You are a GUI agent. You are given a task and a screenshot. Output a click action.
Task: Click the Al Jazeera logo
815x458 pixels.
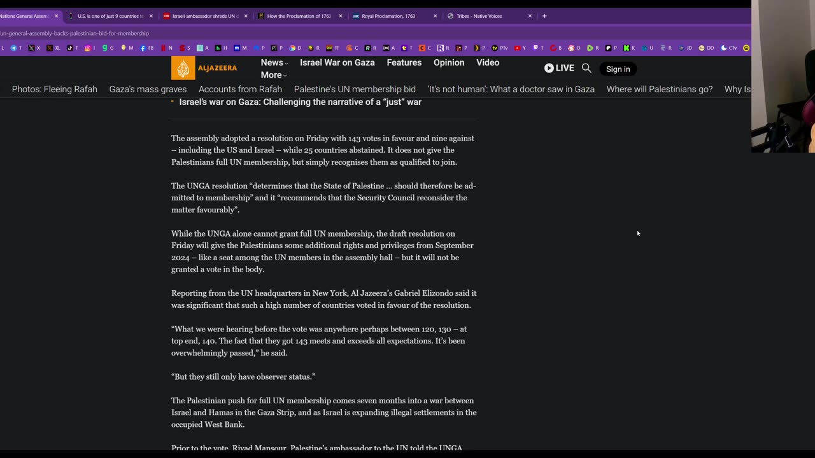click(204, 68)
